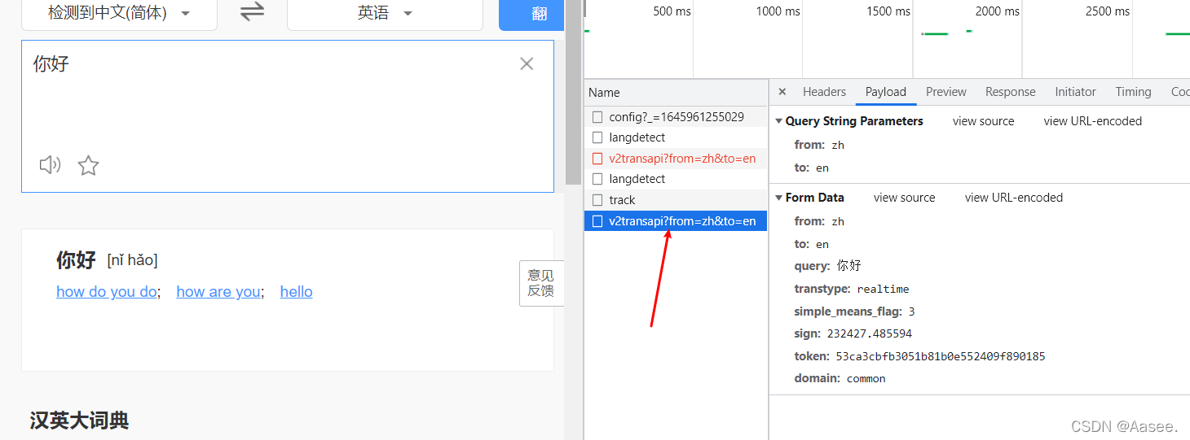Click sign value 232427.485594

point(869,334)
